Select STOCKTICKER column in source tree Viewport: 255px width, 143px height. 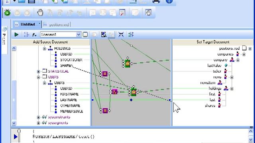pos(71,60)
